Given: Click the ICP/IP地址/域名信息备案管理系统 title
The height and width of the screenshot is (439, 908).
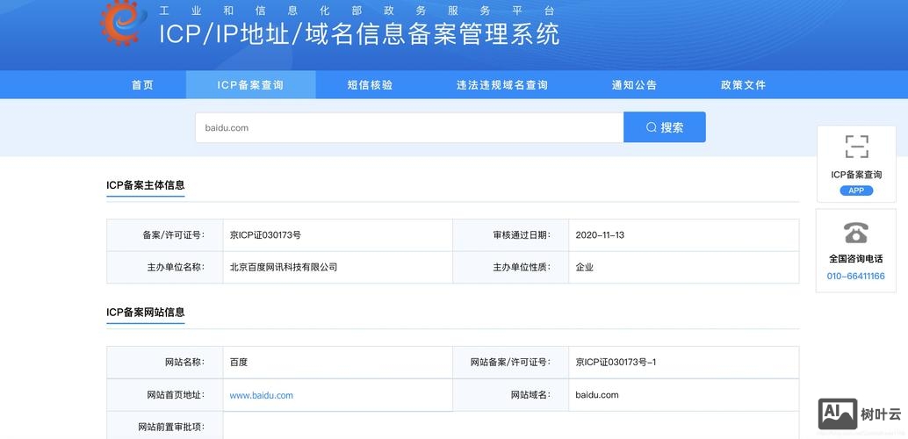Looking at the screenshot, I should click(x=359, y=33).
